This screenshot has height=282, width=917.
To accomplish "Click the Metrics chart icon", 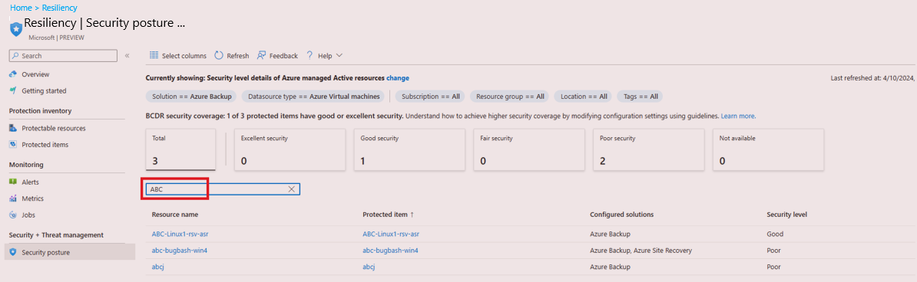I will (14, 198).
